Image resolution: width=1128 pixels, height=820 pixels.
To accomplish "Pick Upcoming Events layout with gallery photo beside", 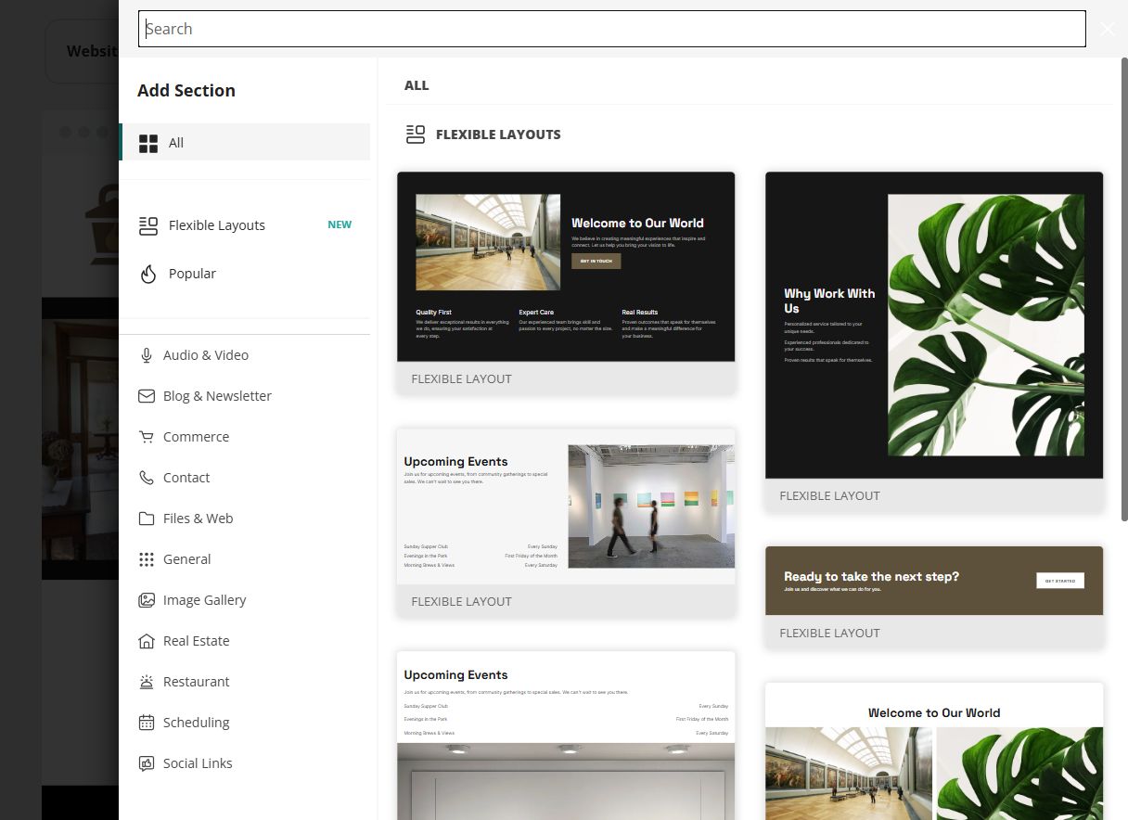I will pos(566,523).
